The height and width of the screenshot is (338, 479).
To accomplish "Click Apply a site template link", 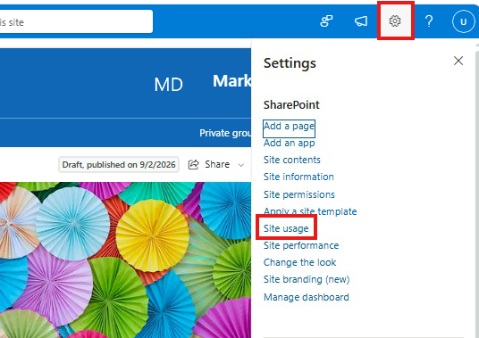I will tap(310, 211).
